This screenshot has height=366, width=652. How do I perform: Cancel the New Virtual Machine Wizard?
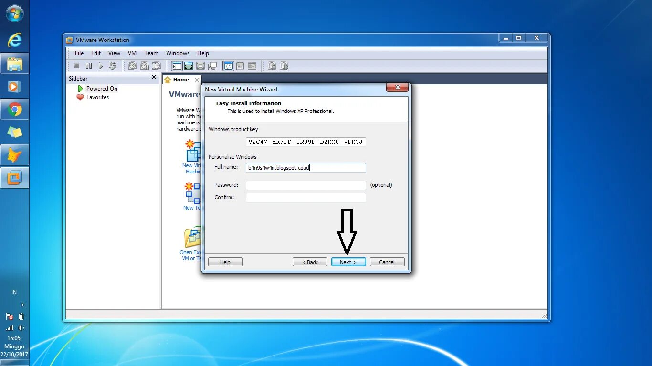[x=387, y=262]
